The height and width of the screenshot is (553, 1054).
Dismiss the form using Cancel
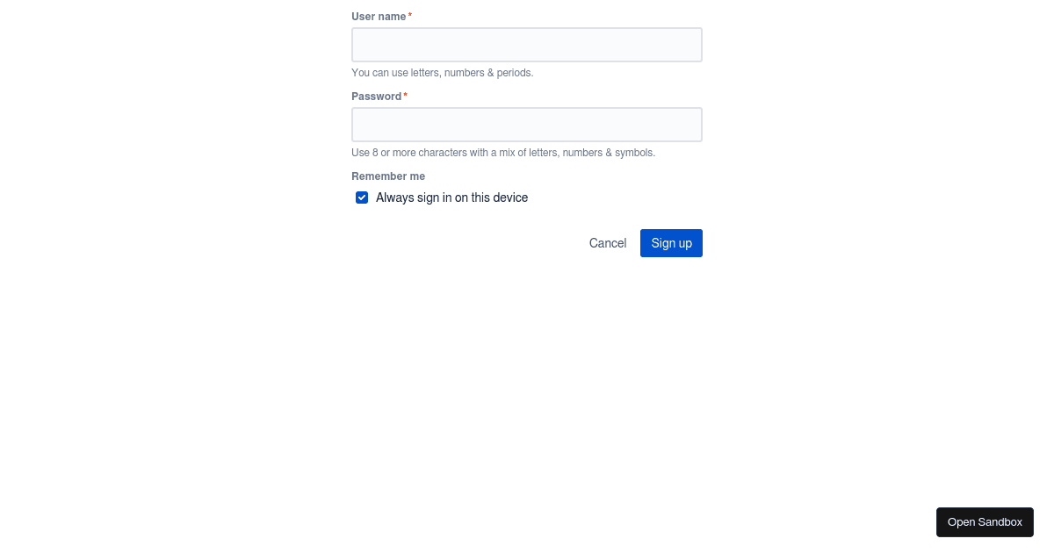(x=607, y=243)
